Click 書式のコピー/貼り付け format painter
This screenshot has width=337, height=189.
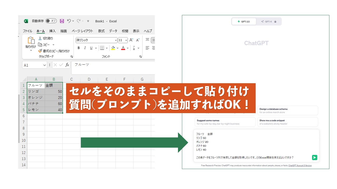tap(54, 51)
